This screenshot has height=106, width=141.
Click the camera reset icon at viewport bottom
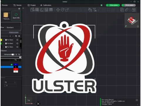[x=38, y=104]
